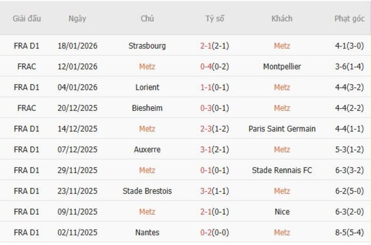Click the 2-3 score against Paris Saint Germain
The image size is (371, 245).
[x=214, y=129]
